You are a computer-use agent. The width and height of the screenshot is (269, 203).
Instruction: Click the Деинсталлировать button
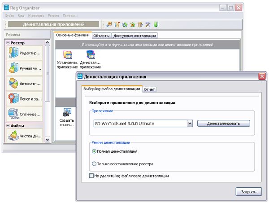pos(223,124)
